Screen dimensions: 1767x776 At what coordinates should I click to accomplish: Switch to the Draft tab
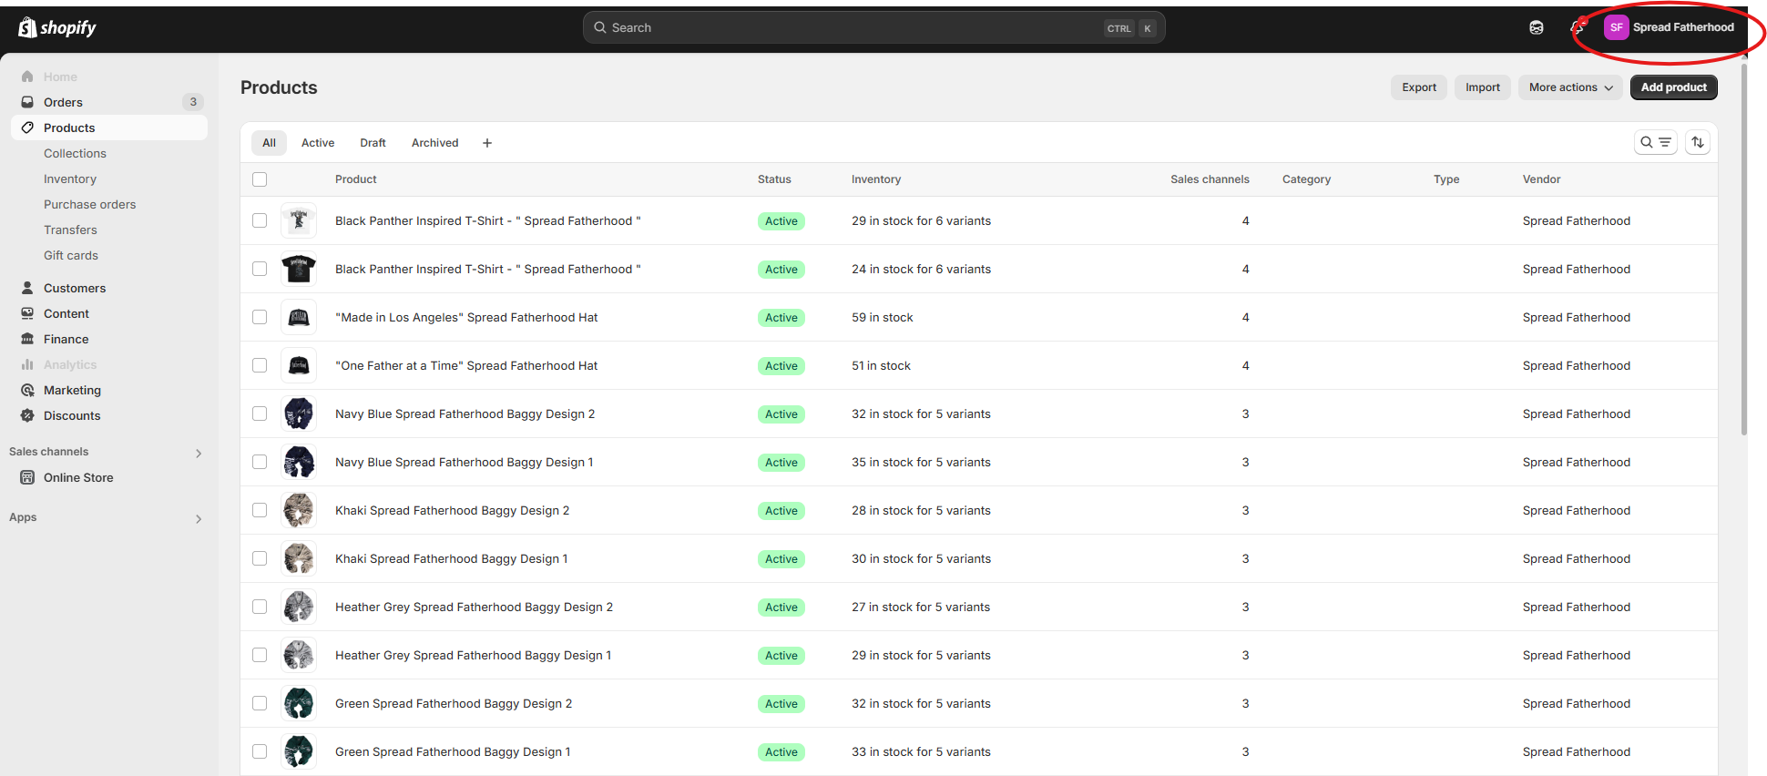pyautogui.click(x=373, y=143)
